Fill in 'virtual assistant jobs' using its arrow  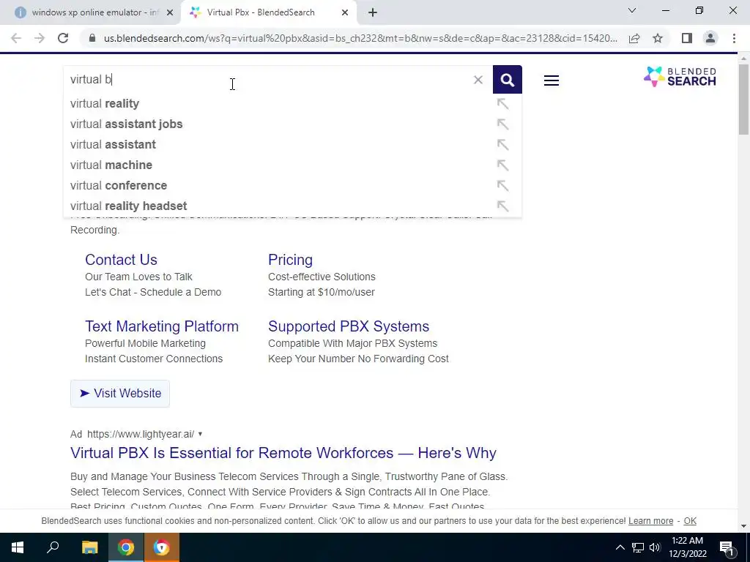point(502,124)
